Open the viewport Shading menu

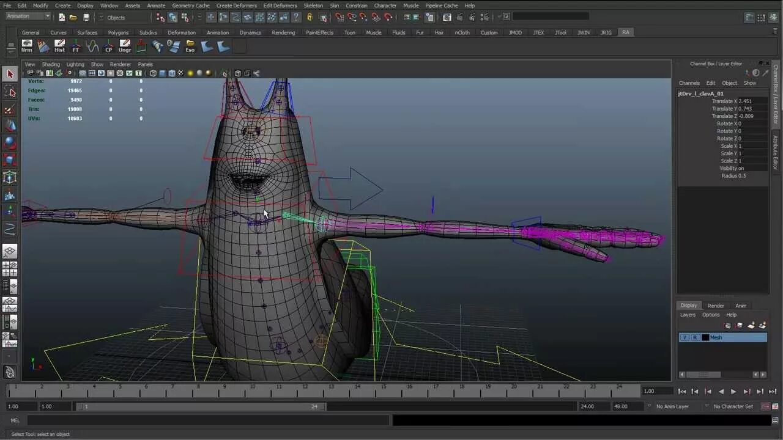click(x=51, y=64)
